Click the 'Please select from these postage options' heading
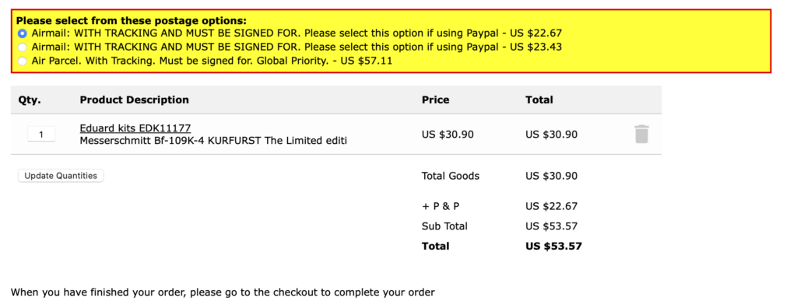Screen dimensions: 797x308 tap(132, 21)
